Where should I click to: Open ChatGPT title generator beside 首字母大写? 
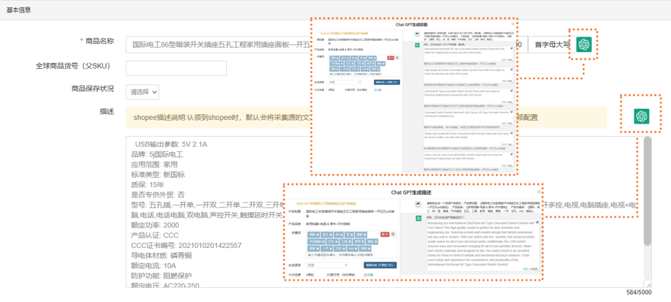coord(583,44)
